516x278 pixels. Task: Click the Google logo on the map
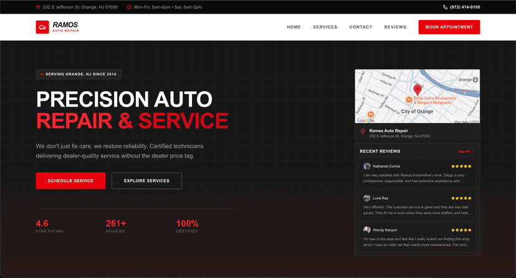click(x=365, y=120)
